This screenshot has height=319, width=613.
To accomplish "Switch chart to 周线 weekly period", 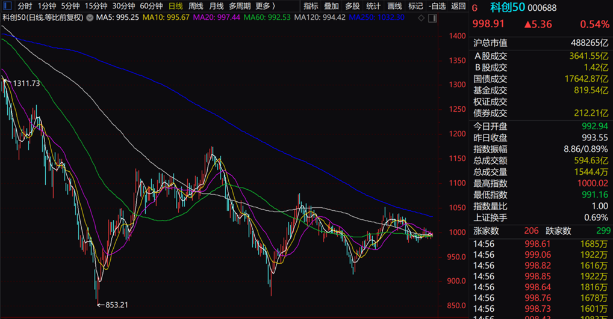I will click(196, 6).
